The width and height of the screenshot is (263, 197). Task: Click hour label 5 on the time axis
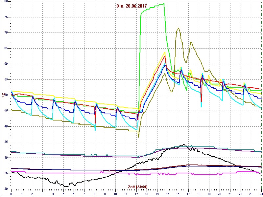pos(63,194)
